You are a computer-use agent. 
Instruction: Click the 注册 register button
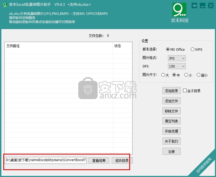click(x=171, y=151)
